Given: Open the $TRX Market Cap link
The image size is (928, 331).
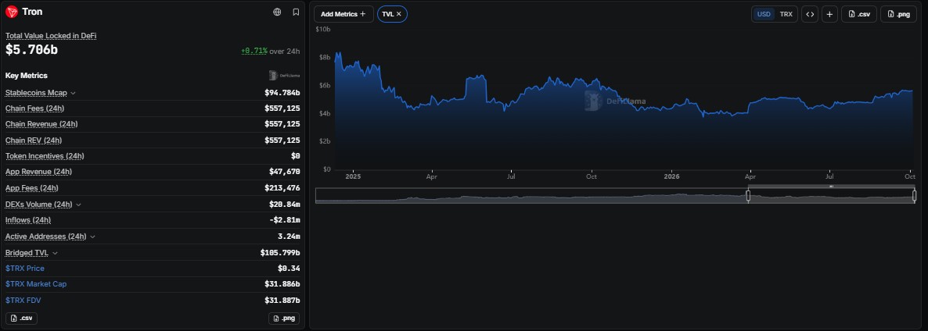Looking at the screenshot, I should pos(36,284).
